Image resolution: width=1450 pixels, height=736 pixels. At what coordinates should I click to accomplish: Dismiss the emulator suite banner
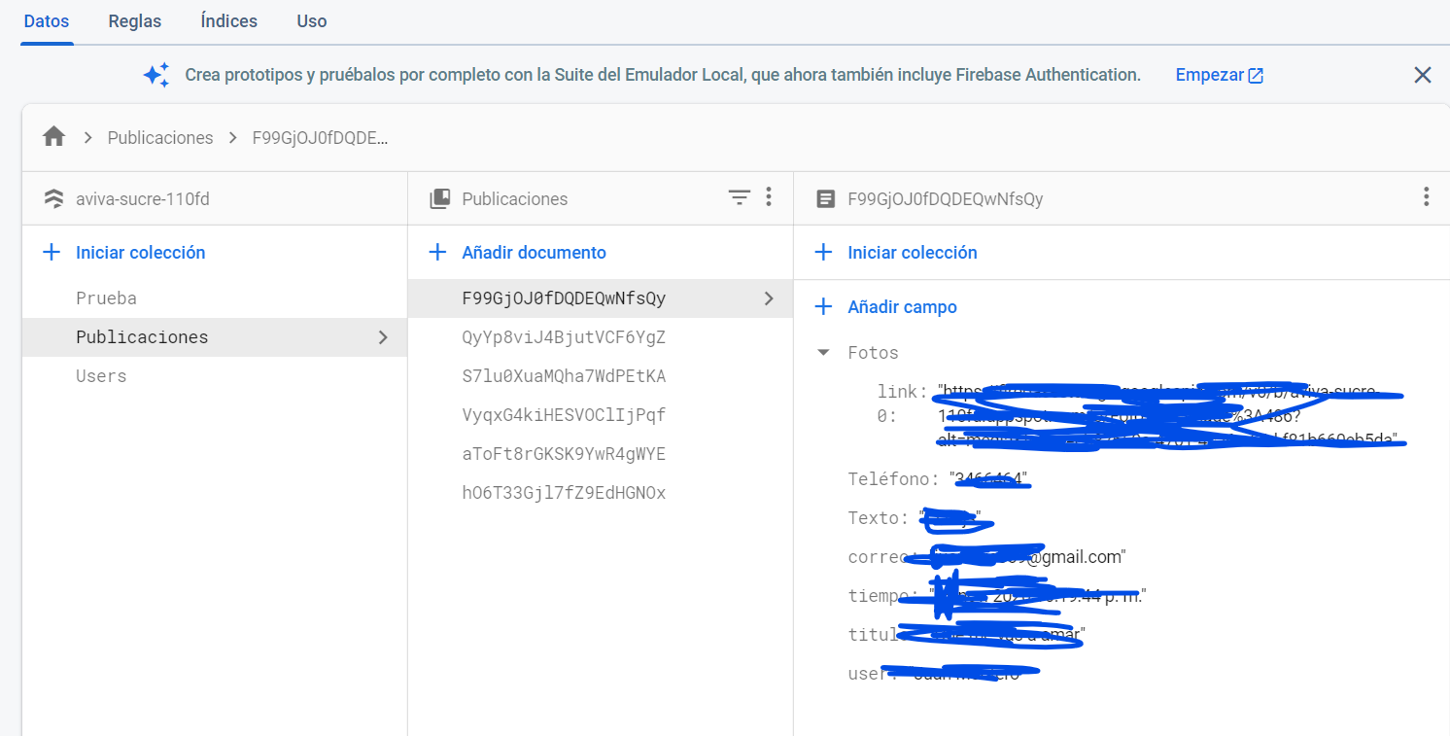click(x=1423, y=75)
